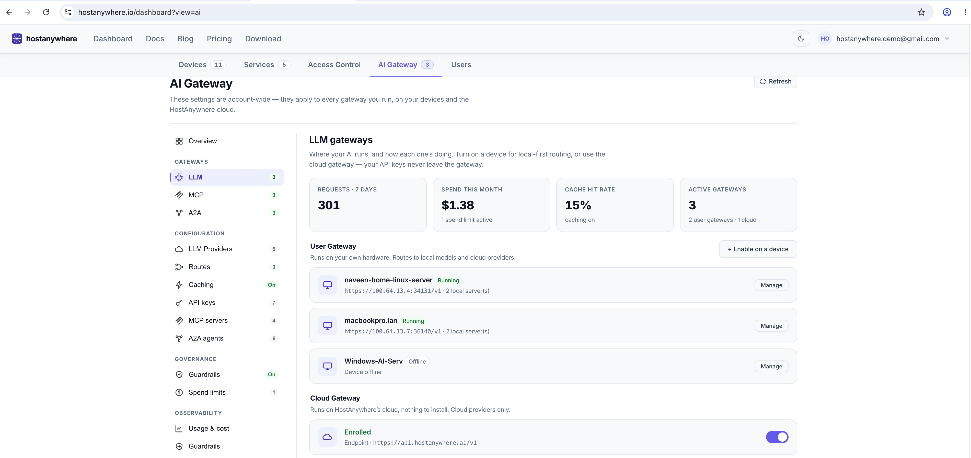This screenshot has height=458, width=971.
Task: Open the Users tab
Action: [461, 65]
